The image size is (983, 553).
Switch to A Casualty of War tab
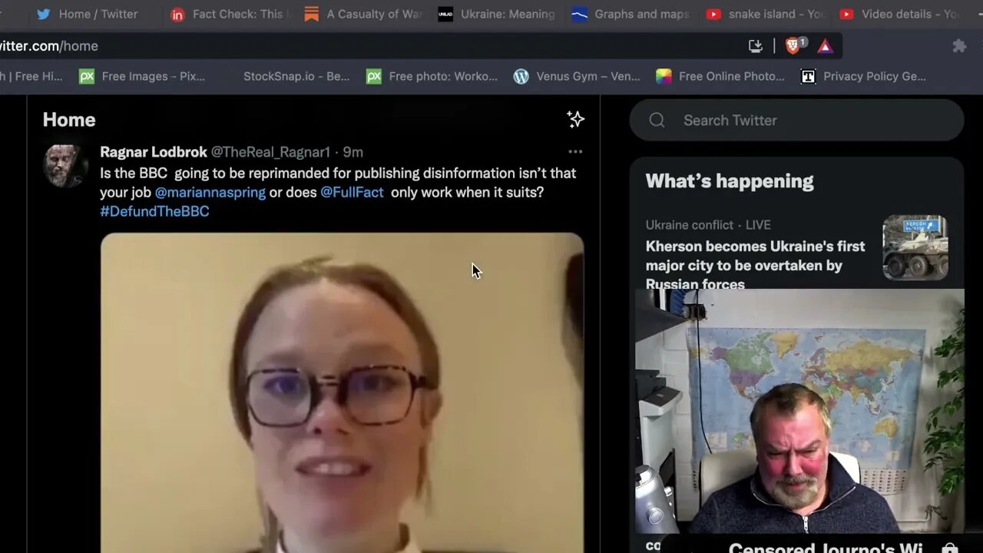point(362,14)
